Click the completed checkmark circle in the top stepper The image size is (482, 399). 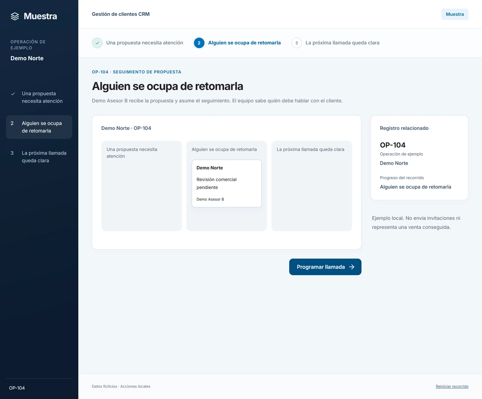97,43
